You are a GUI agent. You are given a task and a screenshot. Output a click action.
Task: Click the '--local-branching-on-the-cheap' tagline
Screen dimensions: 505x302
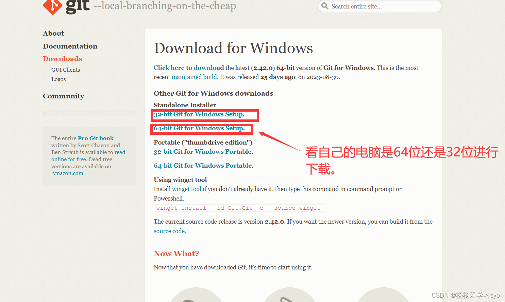[x=165, y=6]
